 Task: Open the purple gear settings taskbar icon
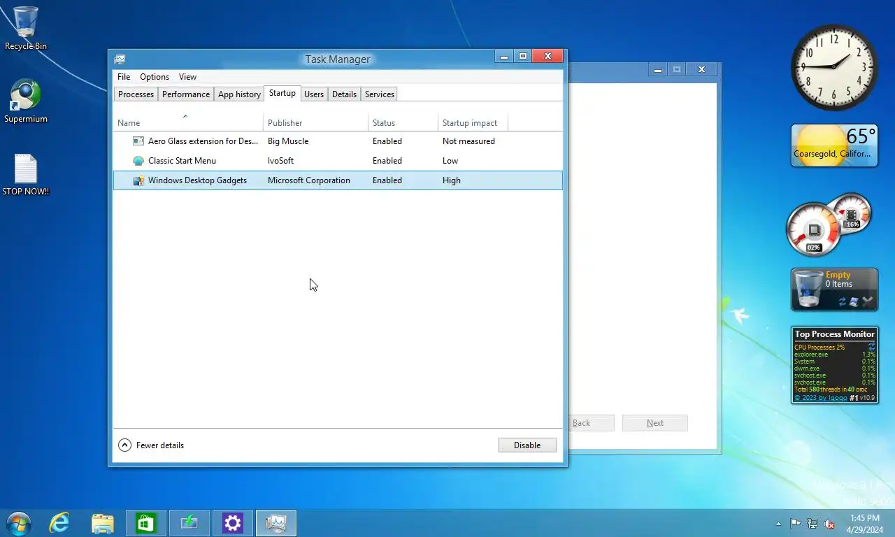(x=233, y=523)
